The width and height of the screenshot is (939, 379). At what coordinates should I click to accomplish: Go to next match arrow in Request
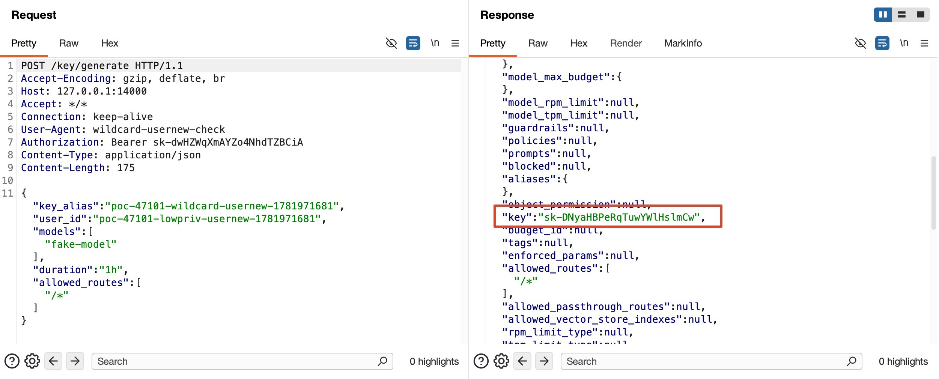point(75,361)
